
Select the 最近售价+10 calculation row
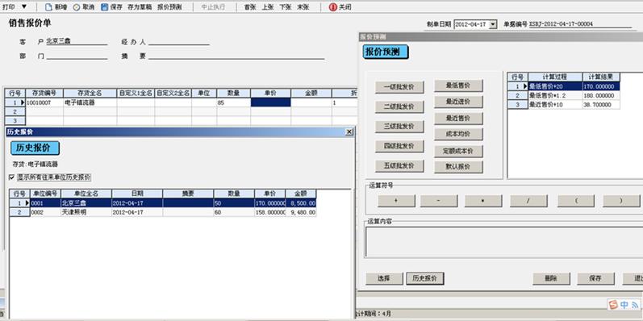(563, 105)
